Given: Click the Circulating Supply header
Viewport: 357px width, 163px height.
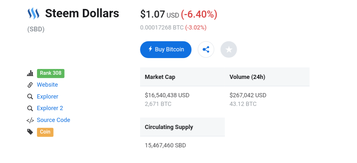Looking at the screenshot, I should tap(169, 127).
